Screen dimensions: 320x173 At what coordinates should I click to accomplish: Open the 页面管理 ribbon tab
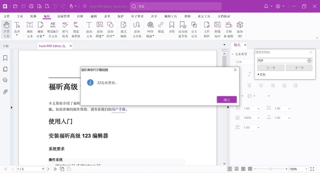click(x=63, y=16)
